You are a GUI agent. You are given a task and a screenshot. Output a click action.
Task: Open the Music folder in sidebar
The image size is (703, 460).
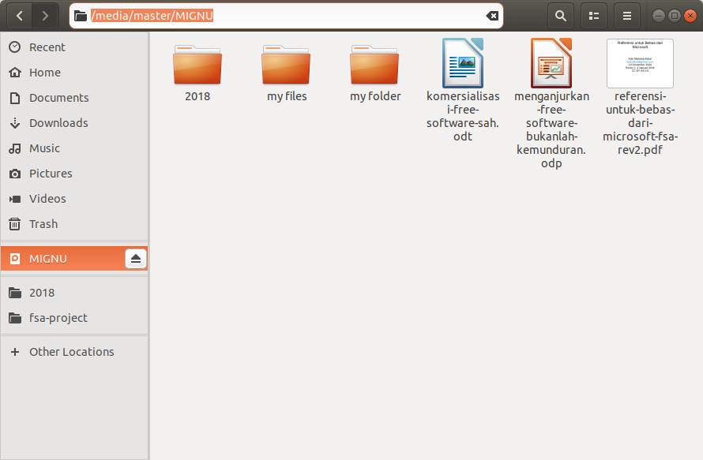(44, 148)
